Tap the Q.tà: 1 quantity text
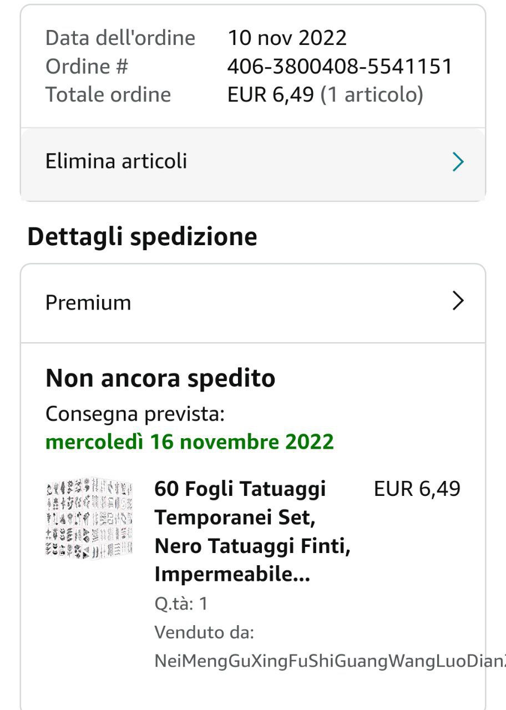This screenshot has width=506, height=710. point(181,603)
